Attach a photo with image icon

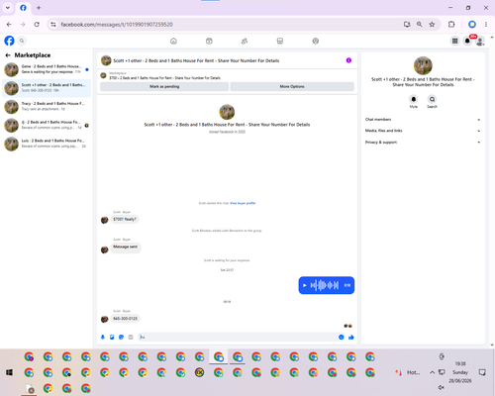coord(112,337)
